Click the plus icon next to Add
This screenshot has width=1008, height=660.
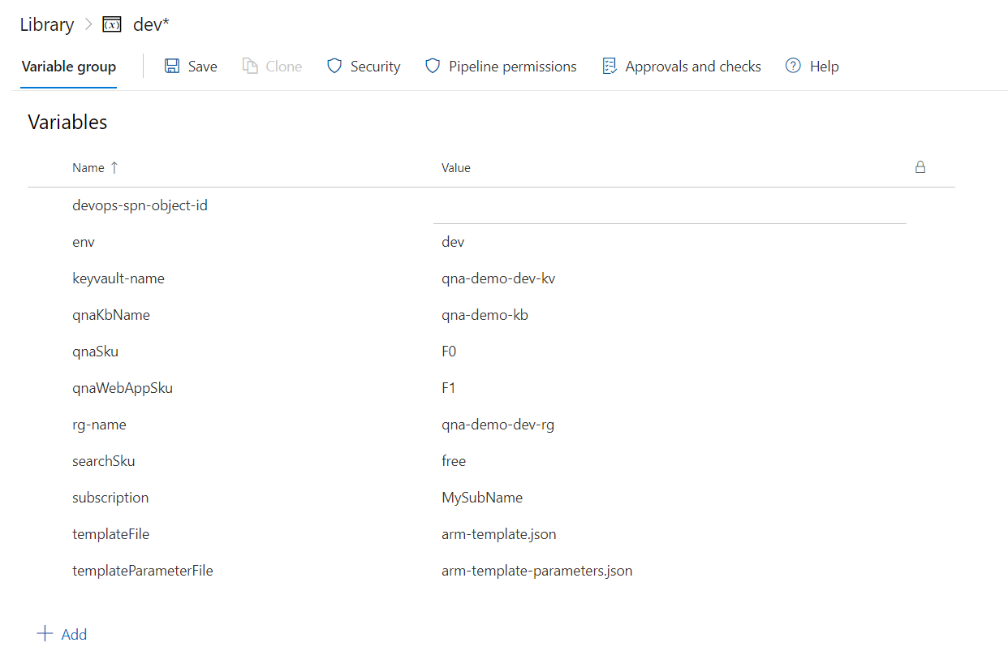tap(45, 634)
